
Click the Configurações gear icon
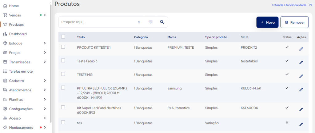(x=5, y=109)
